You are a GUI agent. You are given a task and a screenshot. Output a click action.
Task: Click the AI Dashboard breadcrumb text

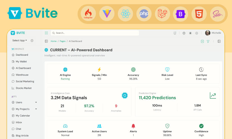coord(75,41)
